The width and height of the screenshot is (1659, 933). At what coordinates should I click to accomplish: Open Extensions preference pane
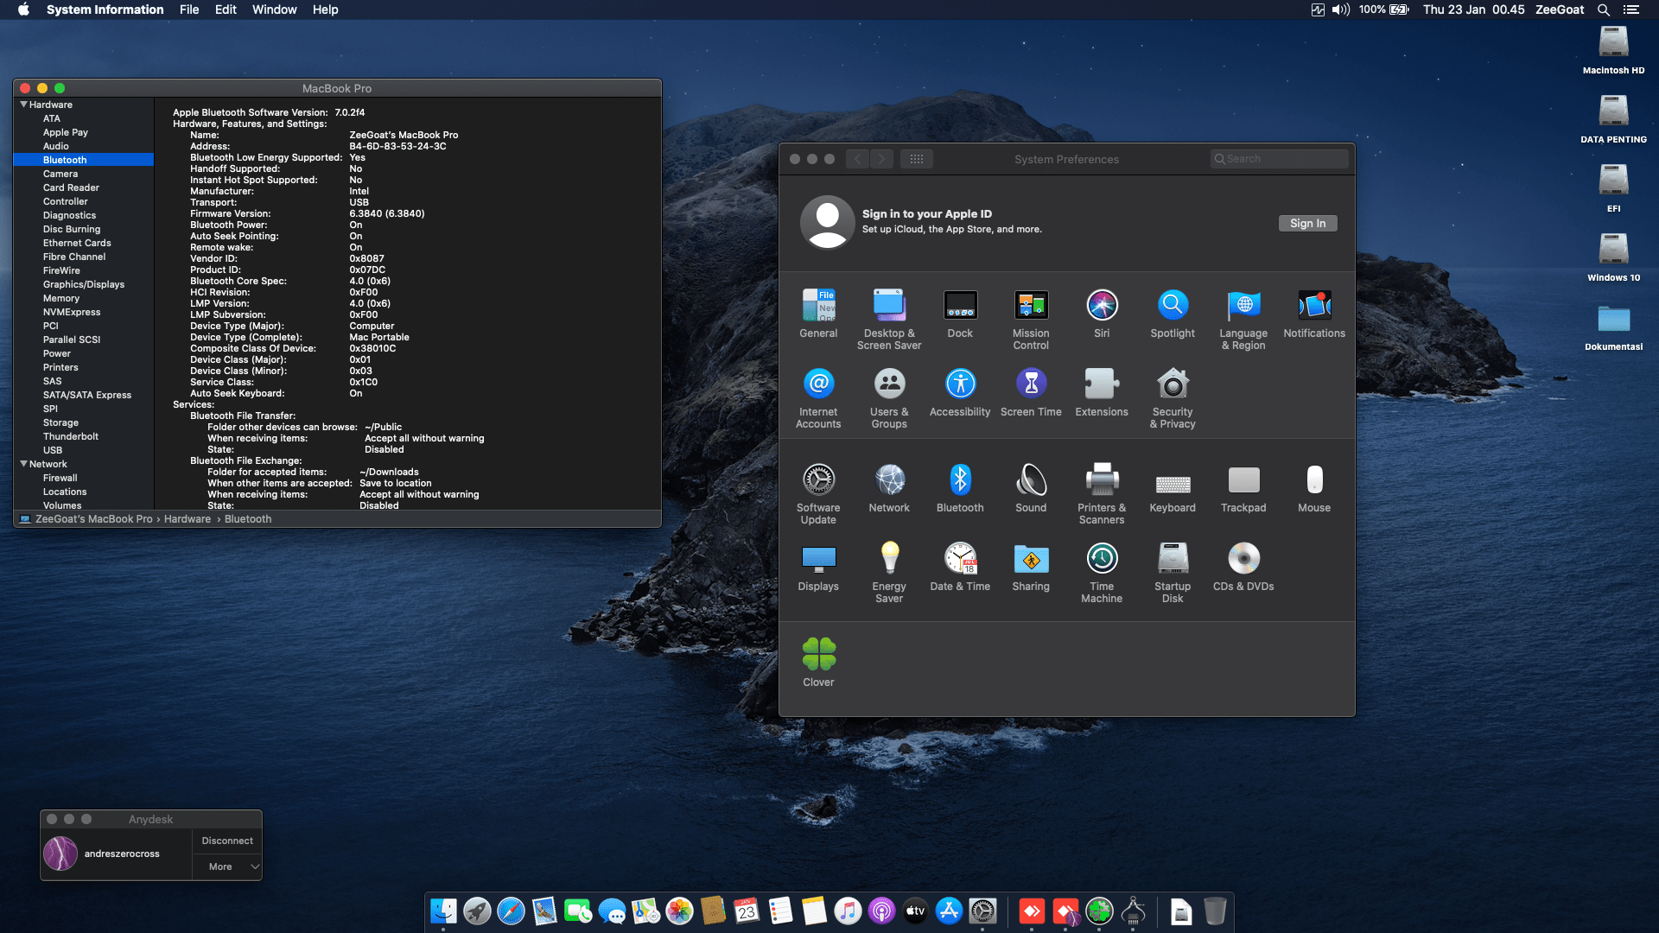(1102, 392)
